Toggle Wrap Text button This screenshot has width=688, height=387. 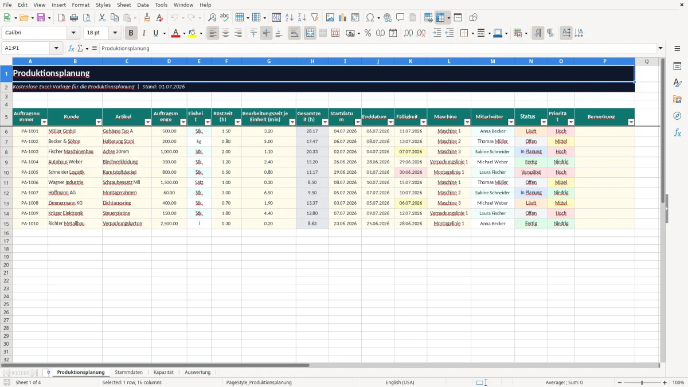click(295, 33)
